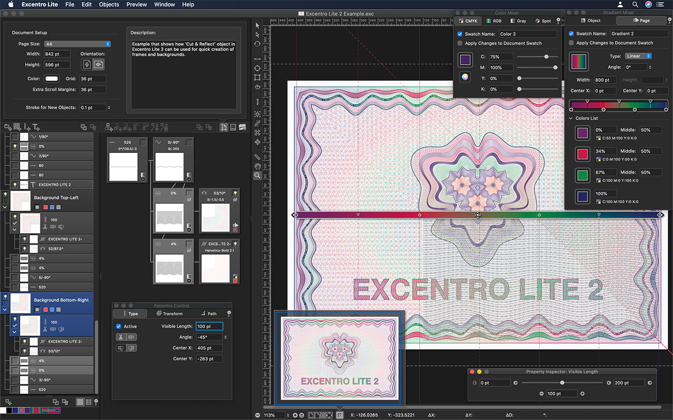Screen dimensions: 673x420
Task: Toggle visibility bulb of EXCENTRO LITE 2 text layer
Action: 15,185
